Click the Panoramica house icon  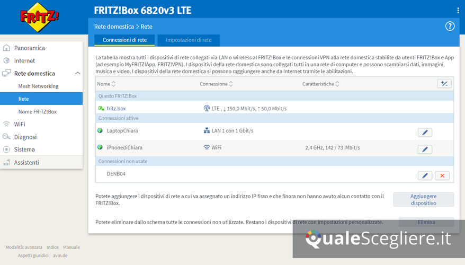point(6,48)
